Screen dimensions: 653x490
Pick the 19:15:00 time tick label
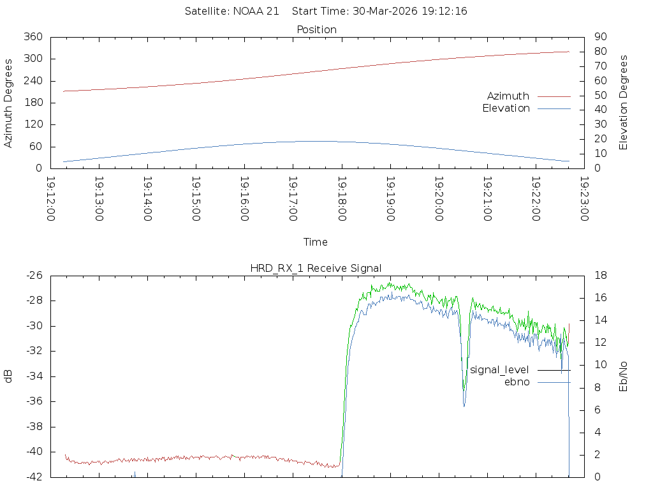196,199
